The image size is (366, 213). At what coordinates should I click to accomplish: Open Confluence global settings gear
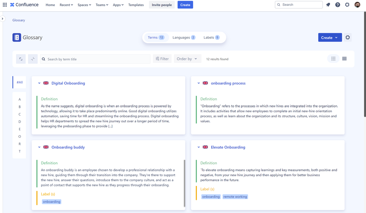(x=347, y=5)
